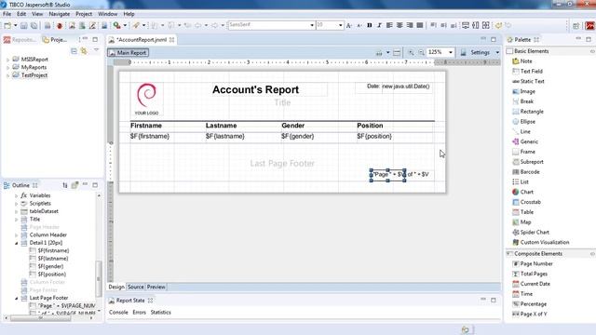Expand the TestProject node
The height and width of the screenshot is (335, 596).
coord(7,75)
